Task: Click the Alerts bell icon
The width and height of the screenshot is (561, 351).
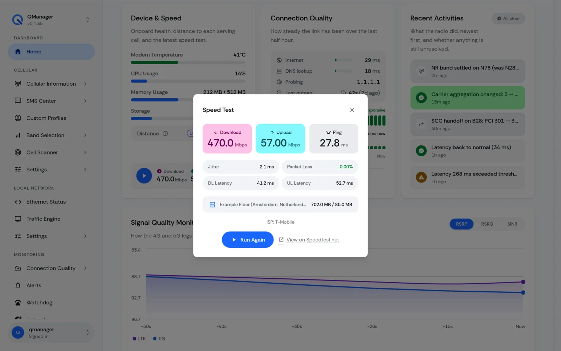Action: click(18, 285)
